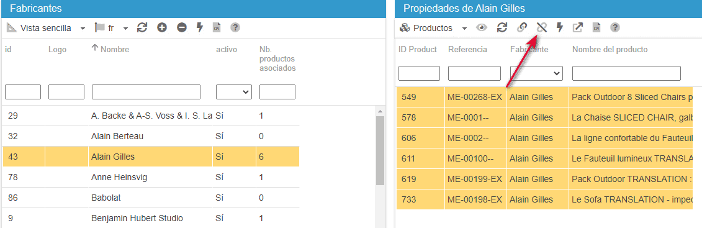Viewport: 702px width, 228px height.
Task: Open help for Fabricantes panel
Action: [x=235, y=28]
